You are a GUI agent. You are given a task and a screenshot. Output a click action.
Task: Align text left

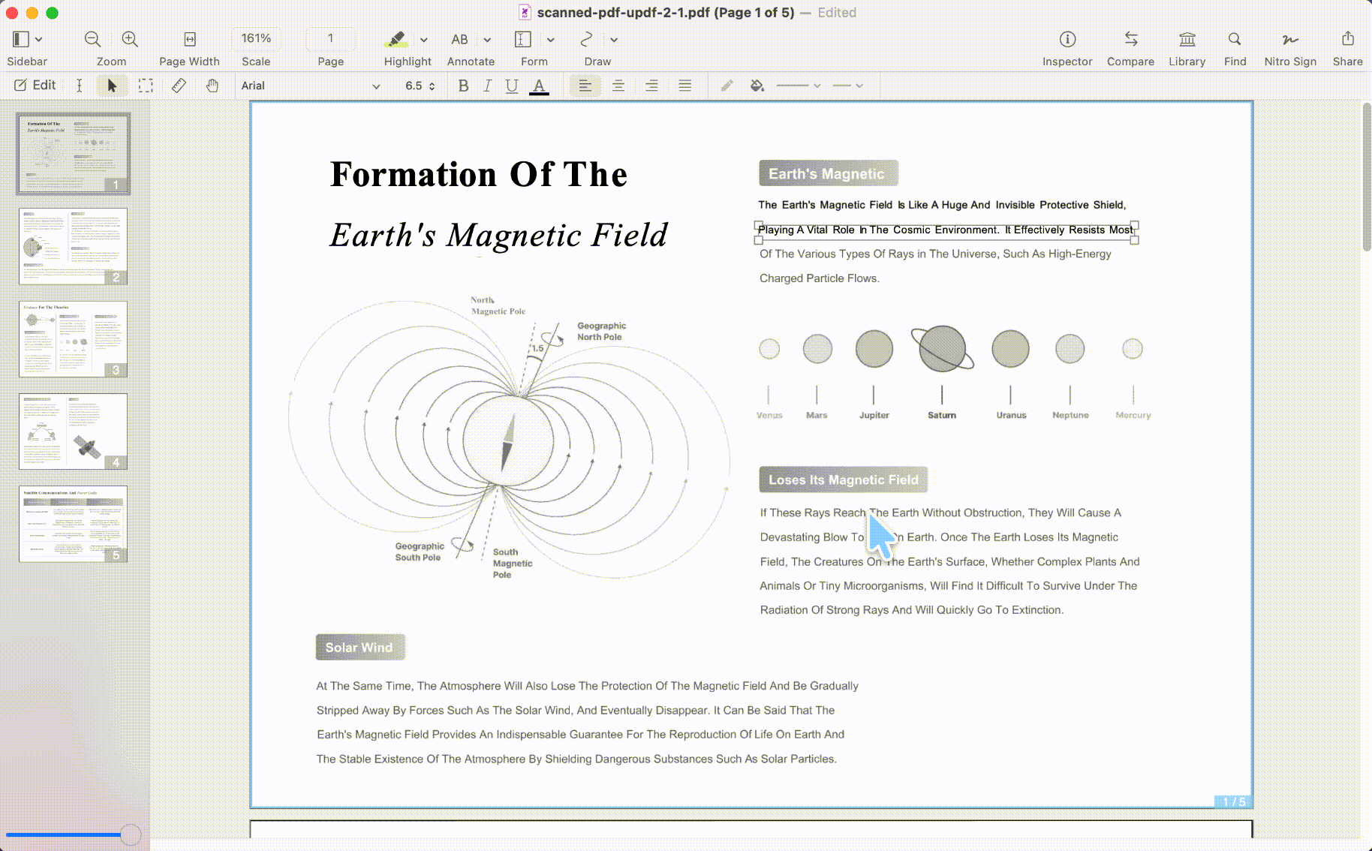(585, 86)
